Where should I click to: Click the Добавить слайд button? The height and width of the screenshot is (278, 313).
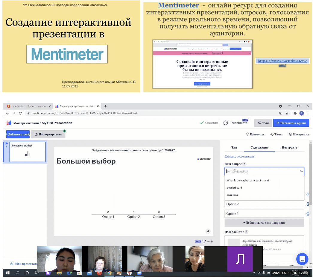(x=18, y=135)
